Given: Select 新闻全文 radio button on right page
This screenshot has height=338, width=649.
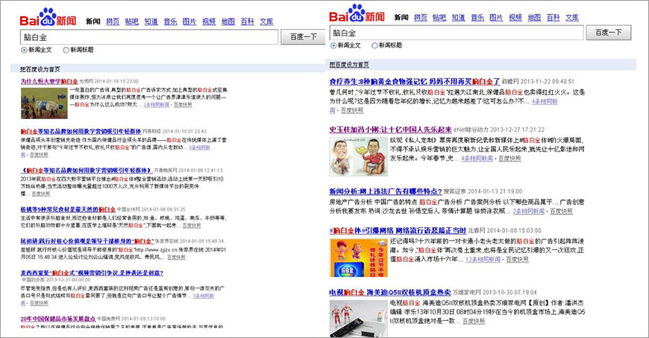Looking at the screenshot, I should click(333, 45).
